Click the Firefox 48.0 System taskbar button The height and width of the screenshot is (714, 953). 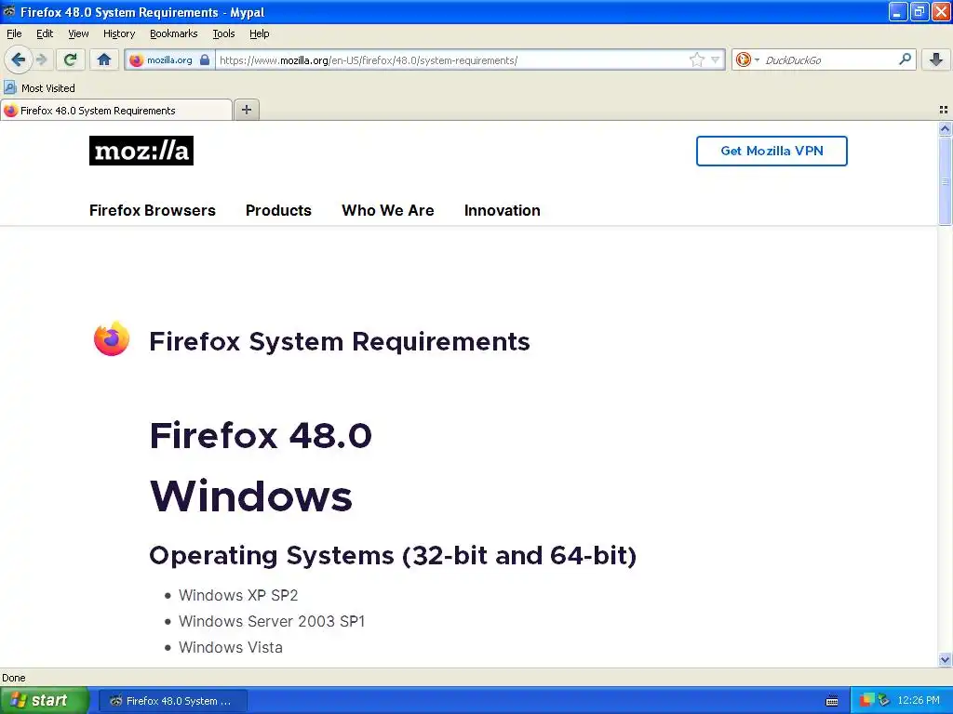[x=172, y=701]
